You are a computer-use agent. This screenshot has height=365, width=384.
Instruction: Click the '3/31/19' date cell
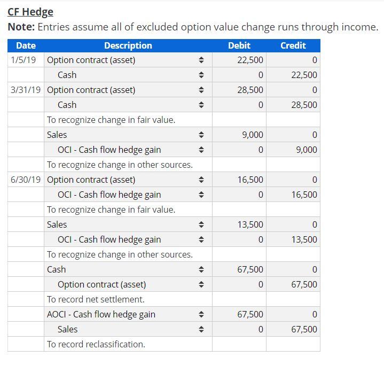click(x=26, y=90)
